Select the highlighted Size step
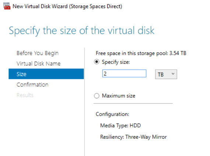 46,74
